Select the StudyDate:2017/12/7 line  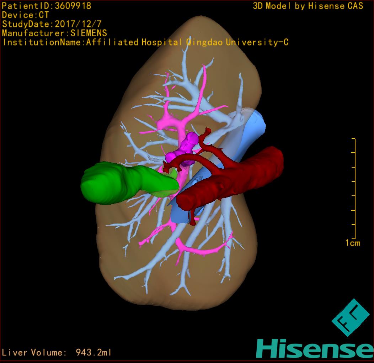tap(52, 24)
